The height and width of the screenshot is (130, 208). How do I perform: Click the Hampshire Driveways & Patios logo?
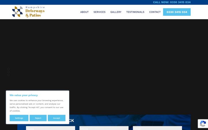pyautogui.click(x=28, y=12)
